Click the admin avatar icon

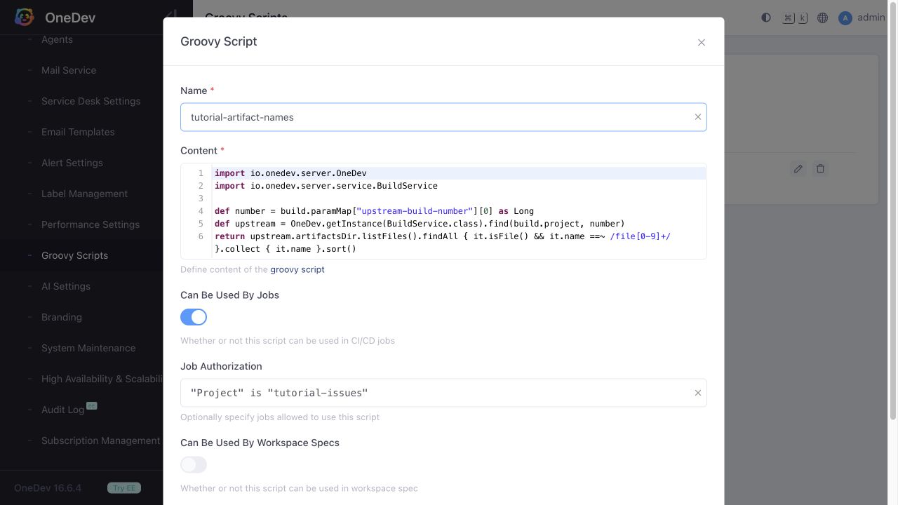click(x=845, y=18)
